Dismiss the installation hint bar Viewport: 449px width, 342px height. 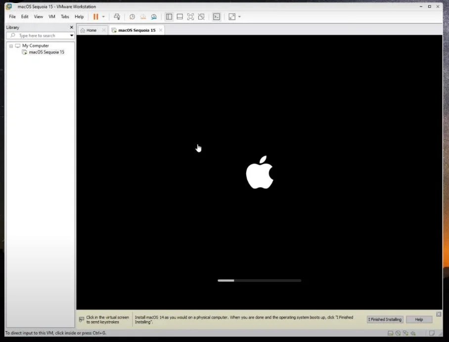tap(439, 314)
